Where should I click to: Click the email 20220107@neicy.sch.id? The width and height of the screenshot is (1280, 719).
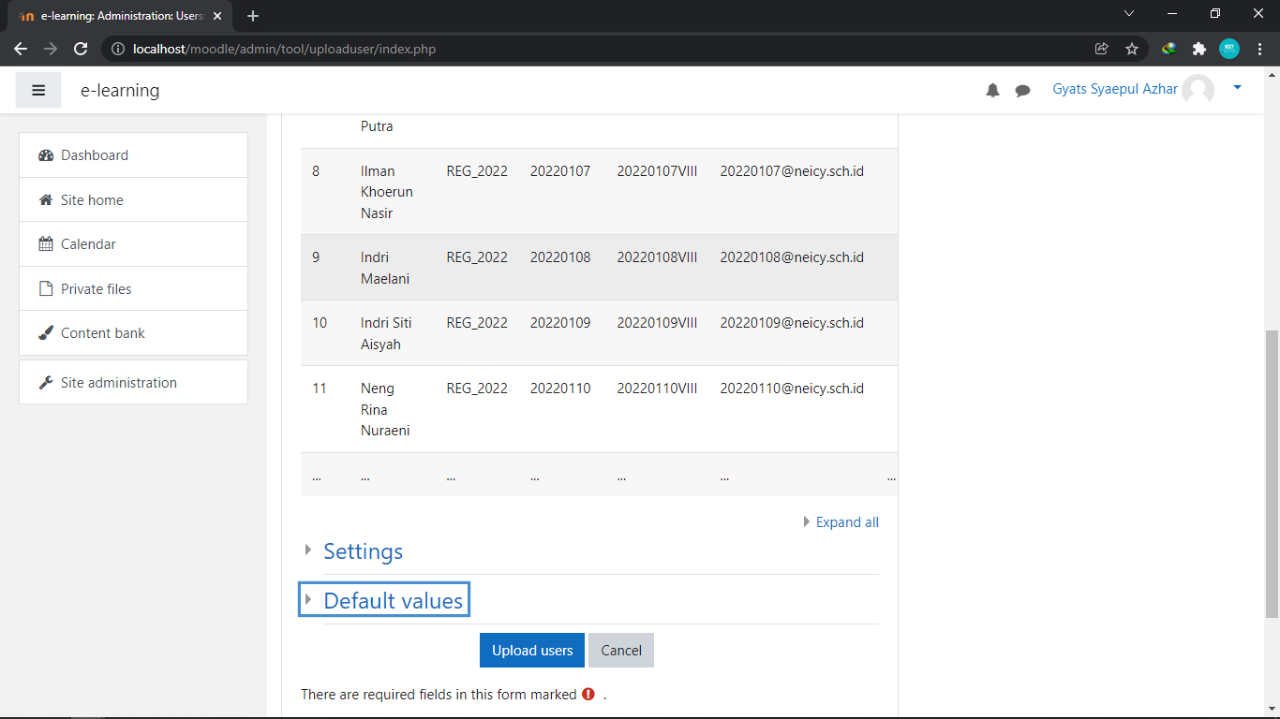(x=792, y=171)
